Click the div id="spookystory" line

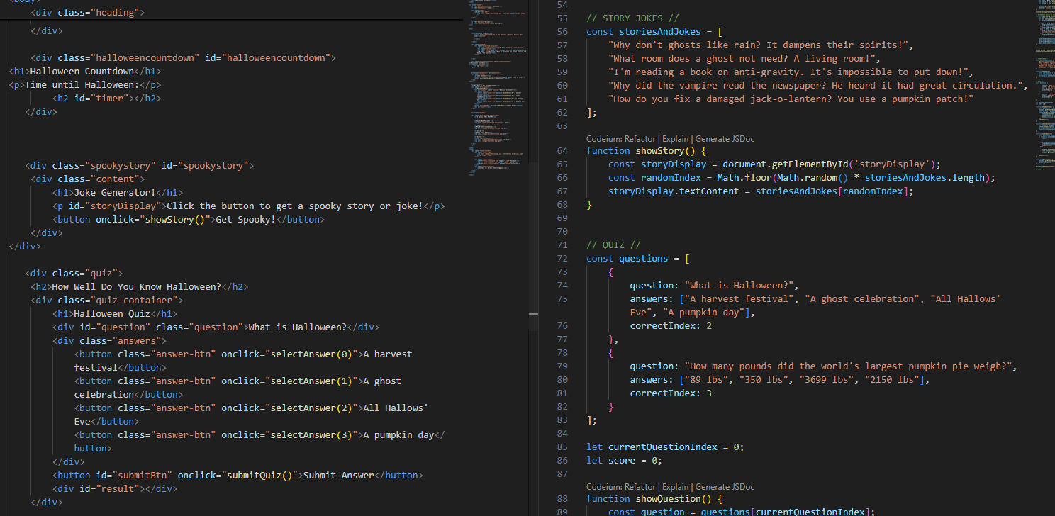(139, 166)
